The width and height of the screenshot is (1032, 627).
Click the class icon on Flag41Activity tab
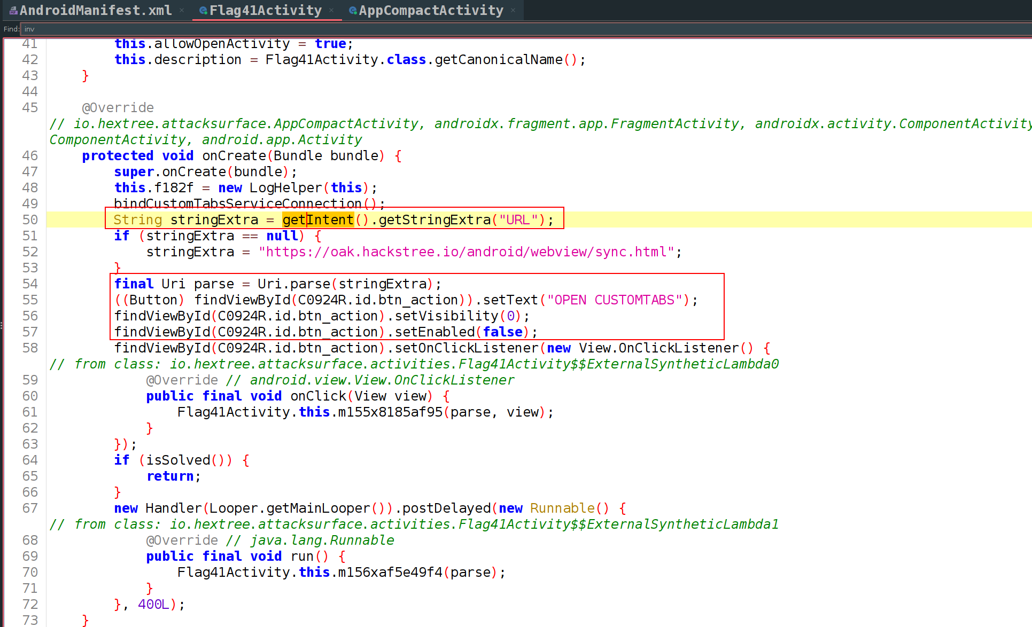pos(203,11)
